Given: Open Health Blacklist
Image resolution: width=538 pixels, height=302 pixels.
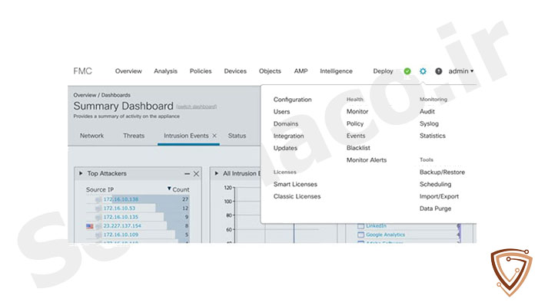Looking at the screenshot, I should 358,148.
